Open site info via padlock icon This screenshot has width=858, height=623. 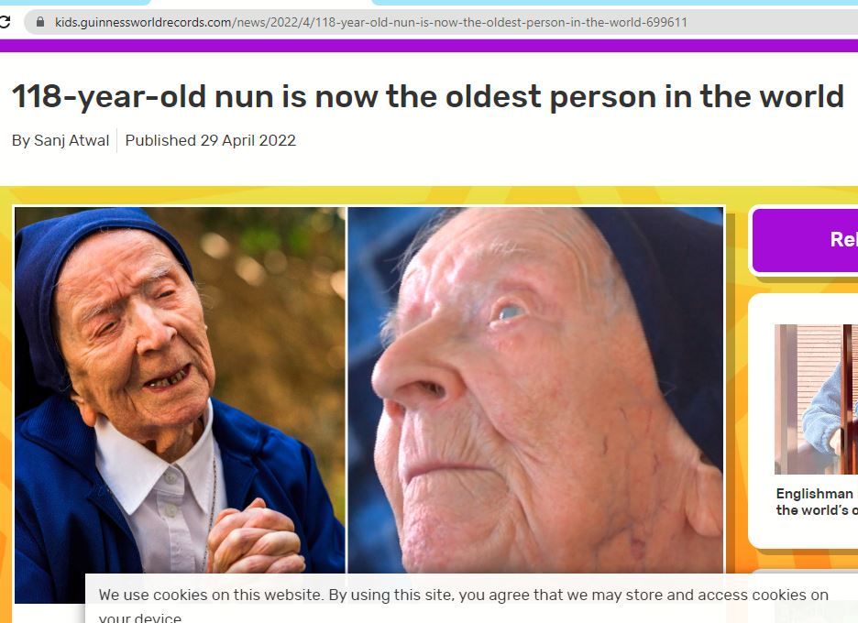(x=40, y=22)
